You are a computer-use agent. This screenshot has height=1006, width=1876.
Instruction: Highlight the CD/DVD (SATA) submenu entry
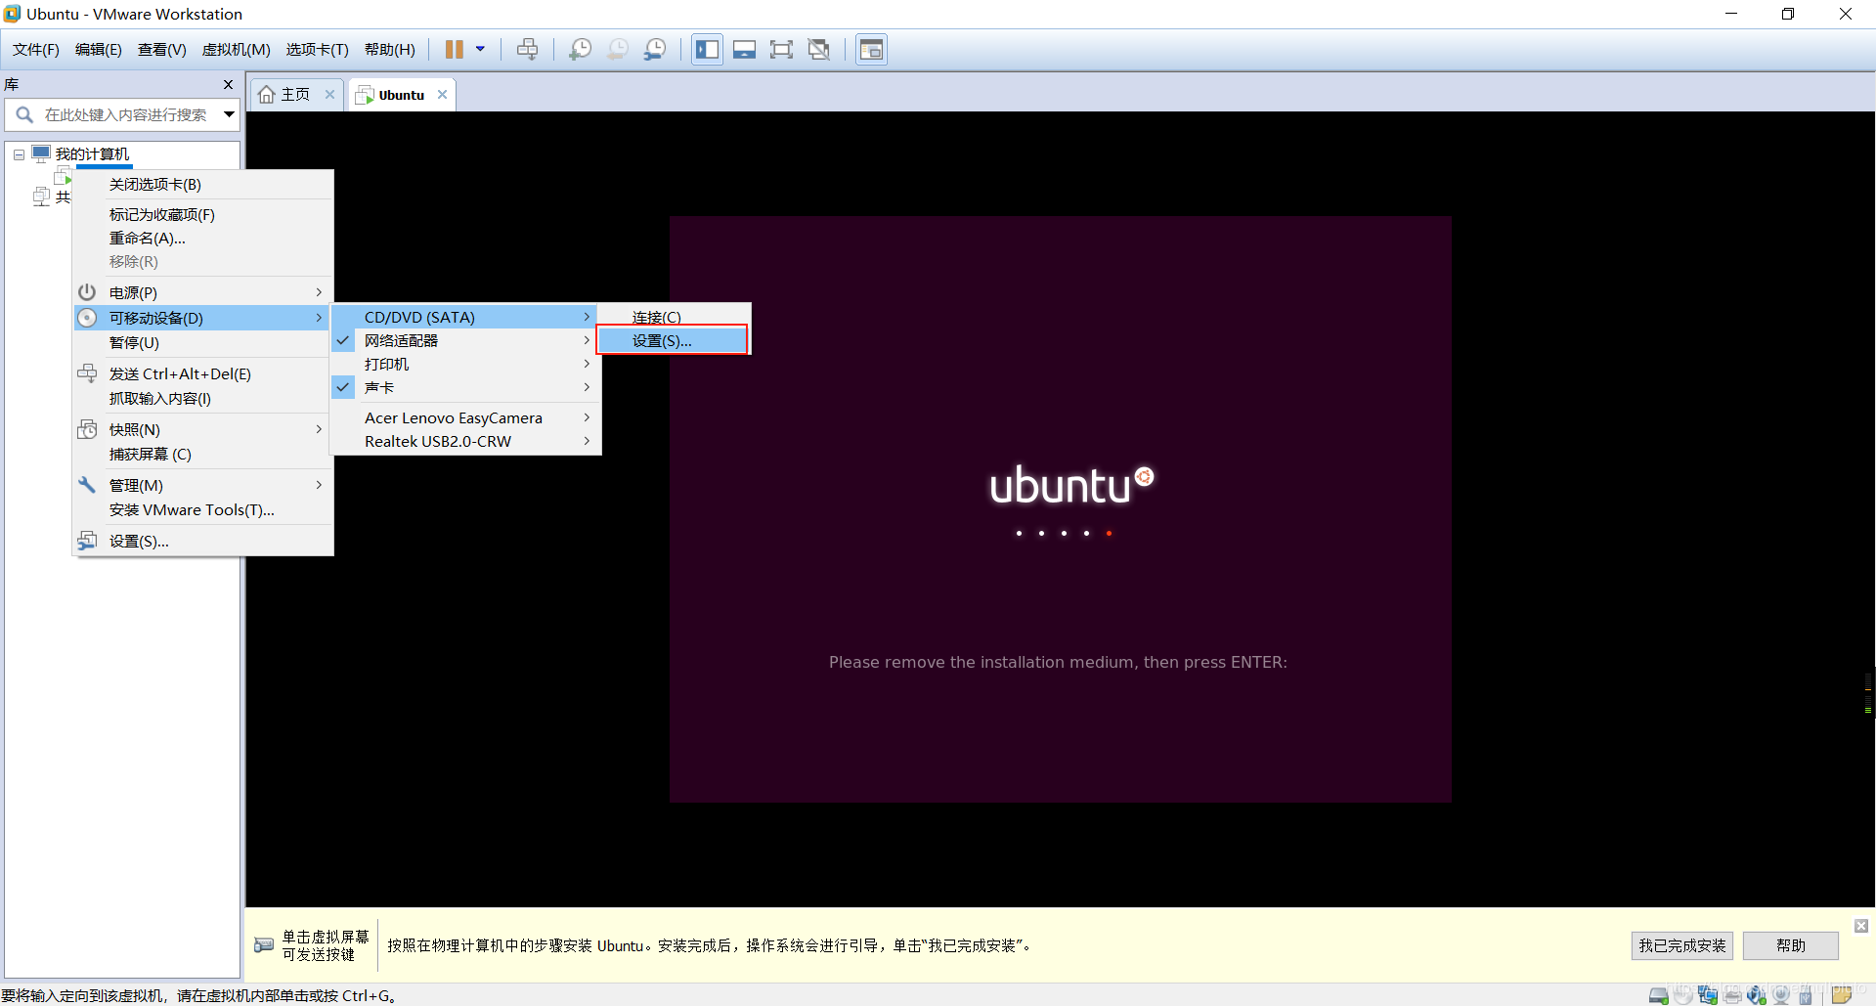tap(465, 317)
